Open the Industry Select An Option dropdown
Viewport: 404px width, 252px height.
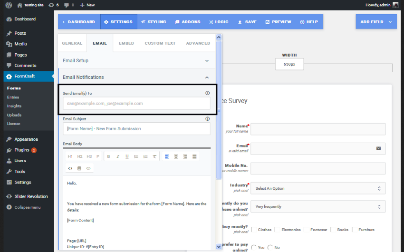tap(318, 188)
